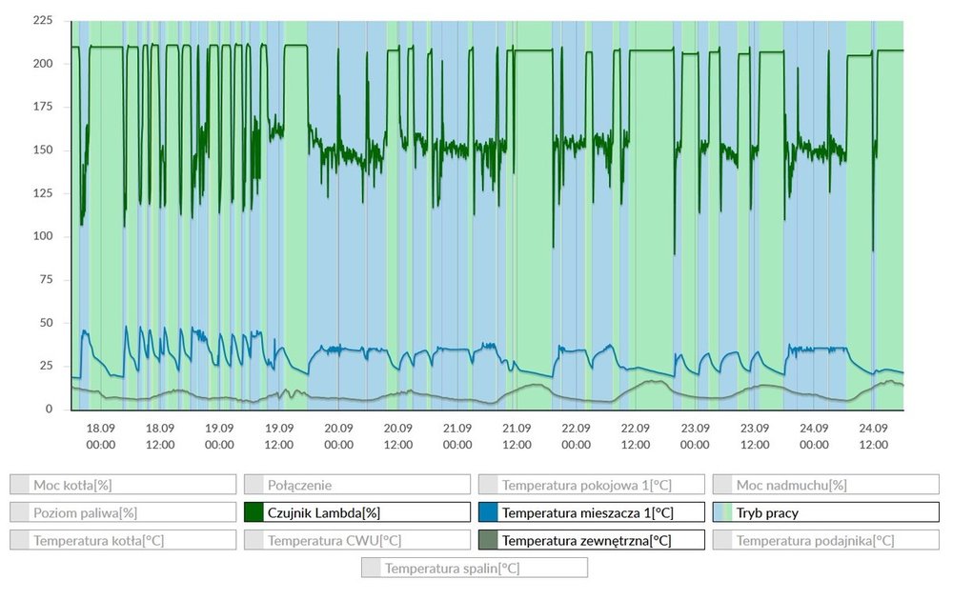Click the blue-green Tryb pracy swatch

723,512
